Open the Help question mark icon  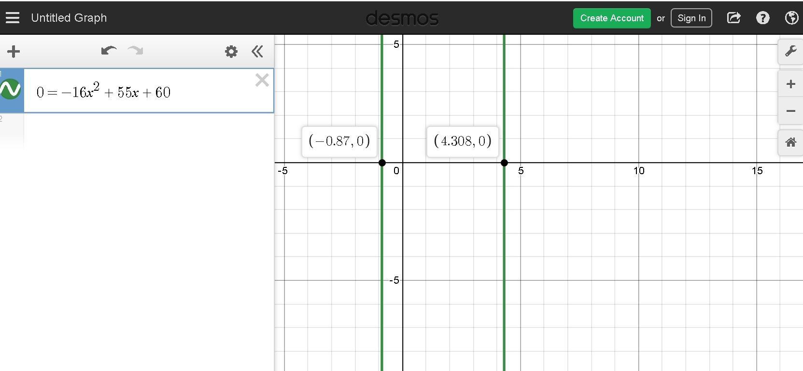763,18
